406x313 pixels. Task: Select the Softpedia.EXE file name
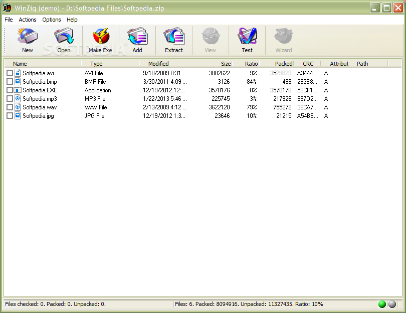coord(40,90)
